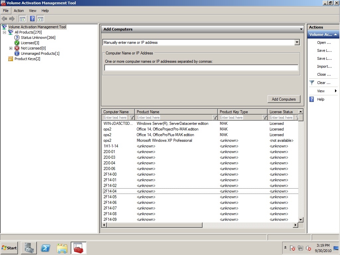Open the Action menu
Viewport: 340px width, 255px height.
19,11
